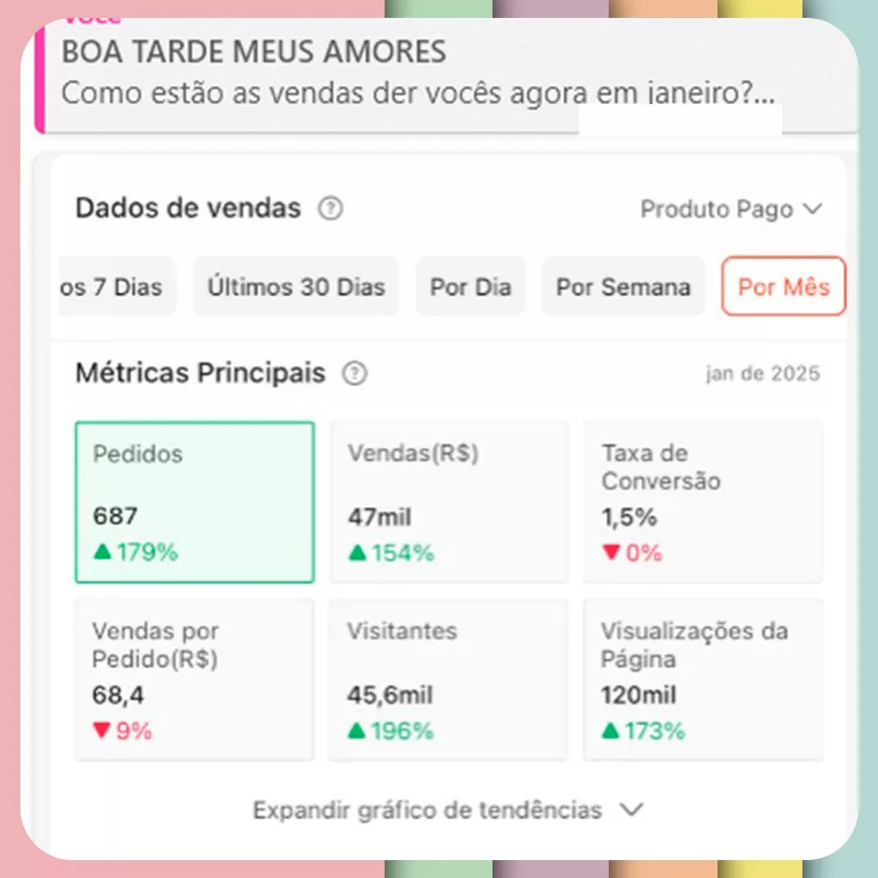Select the Visualizações da Página card
The height and width of the screenshot is (878, 878).
(703, 680)
